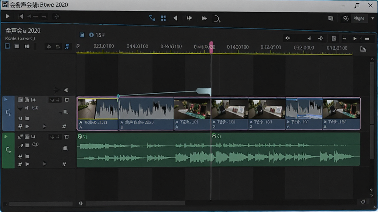Select the blue razor-style tool icon
The height and width of the screenshot is (212, 378).
(152, 18)
